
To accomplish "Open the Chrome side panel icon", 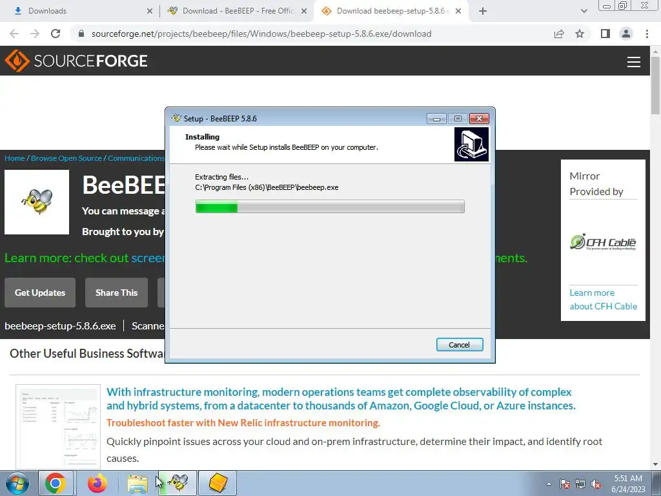I will pyautogui.click(x=605, y=34).
